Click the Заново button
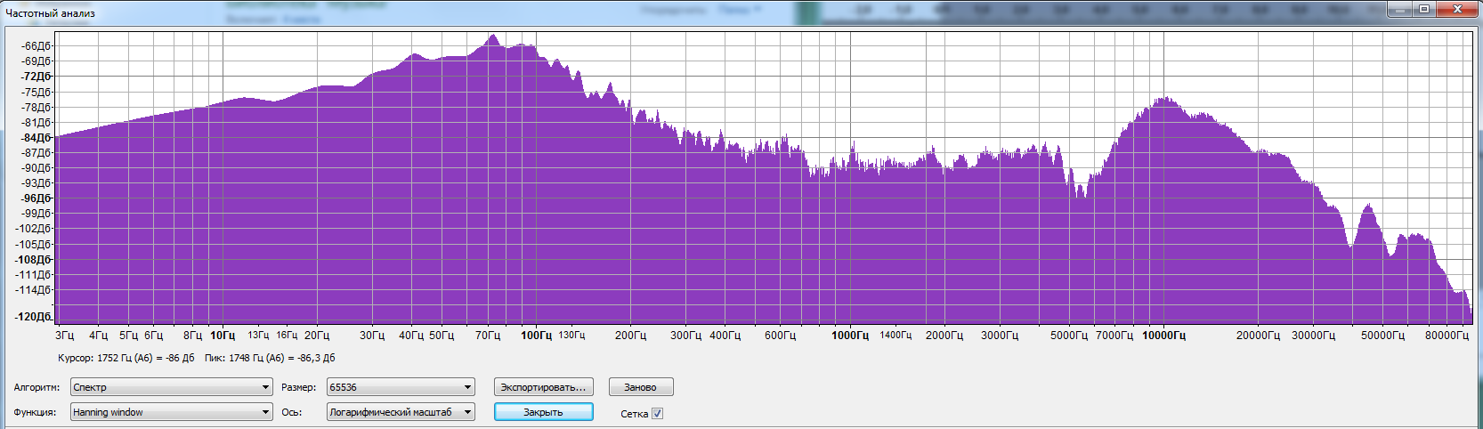 tap(641, 387)
